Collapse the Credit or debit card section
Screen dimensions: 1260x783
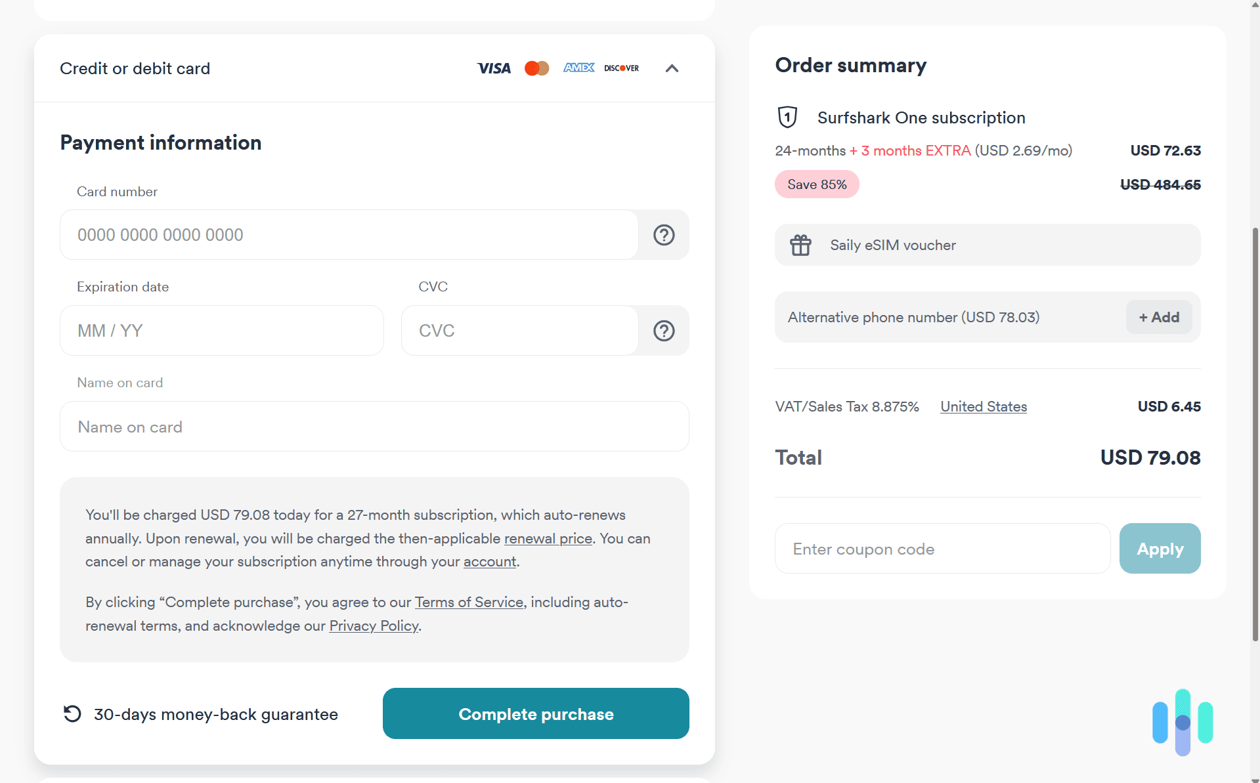[671, 68]
